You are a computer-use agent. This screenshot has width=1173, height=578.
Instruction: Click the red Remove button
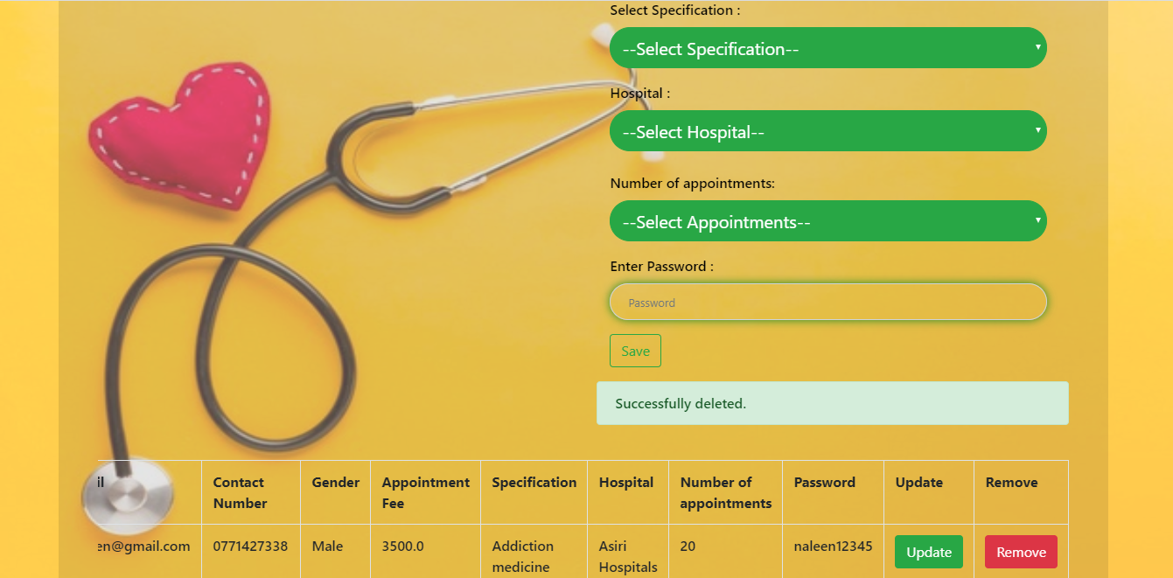click(1021, 552)
